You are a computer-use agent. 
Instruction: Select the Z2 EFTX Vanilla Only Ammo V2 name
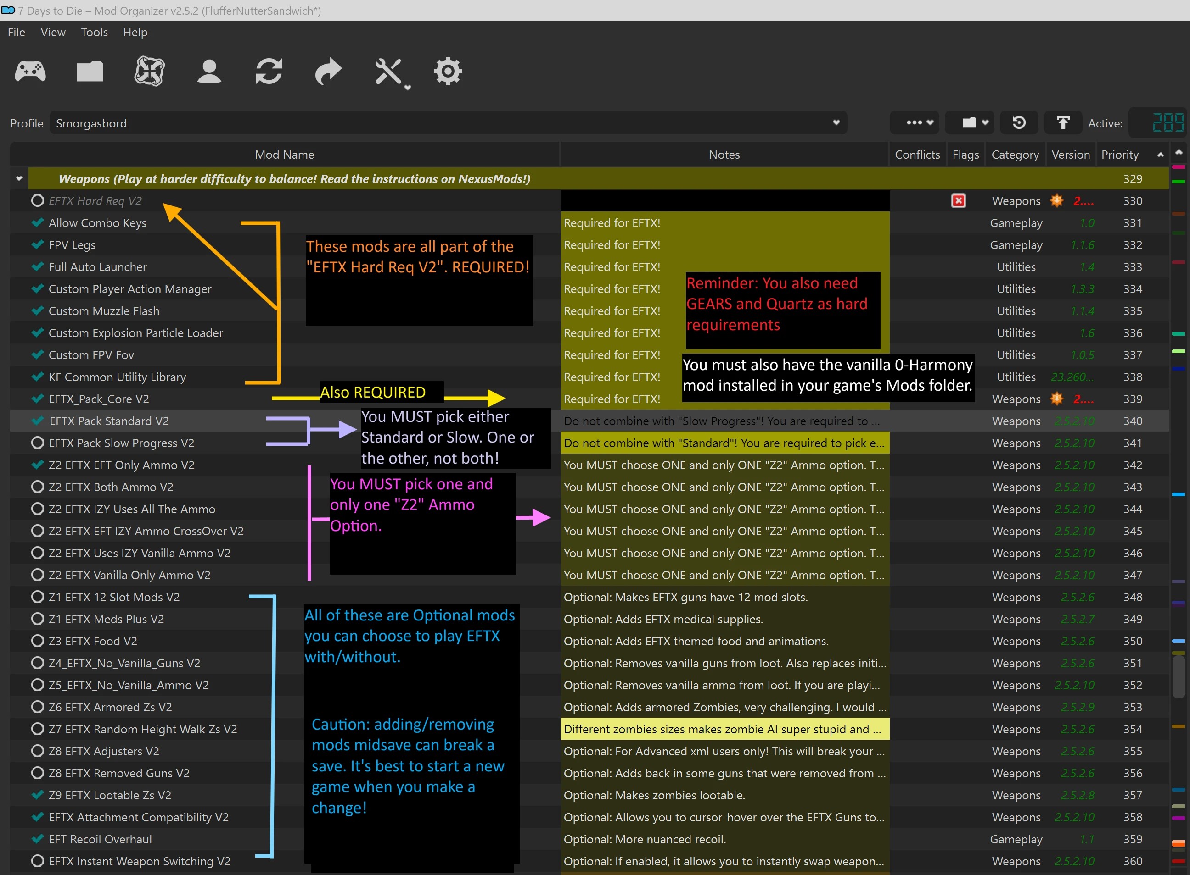129,575
